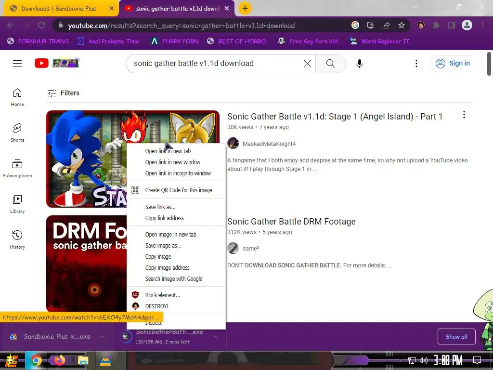
Task: Select Open link in new tab
Action: coord(176,151)
